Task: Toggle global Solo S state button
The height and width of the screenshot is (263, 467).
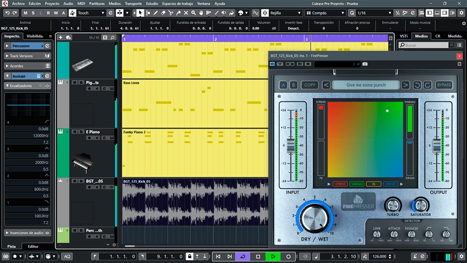Action: click(x=33, y=13)
